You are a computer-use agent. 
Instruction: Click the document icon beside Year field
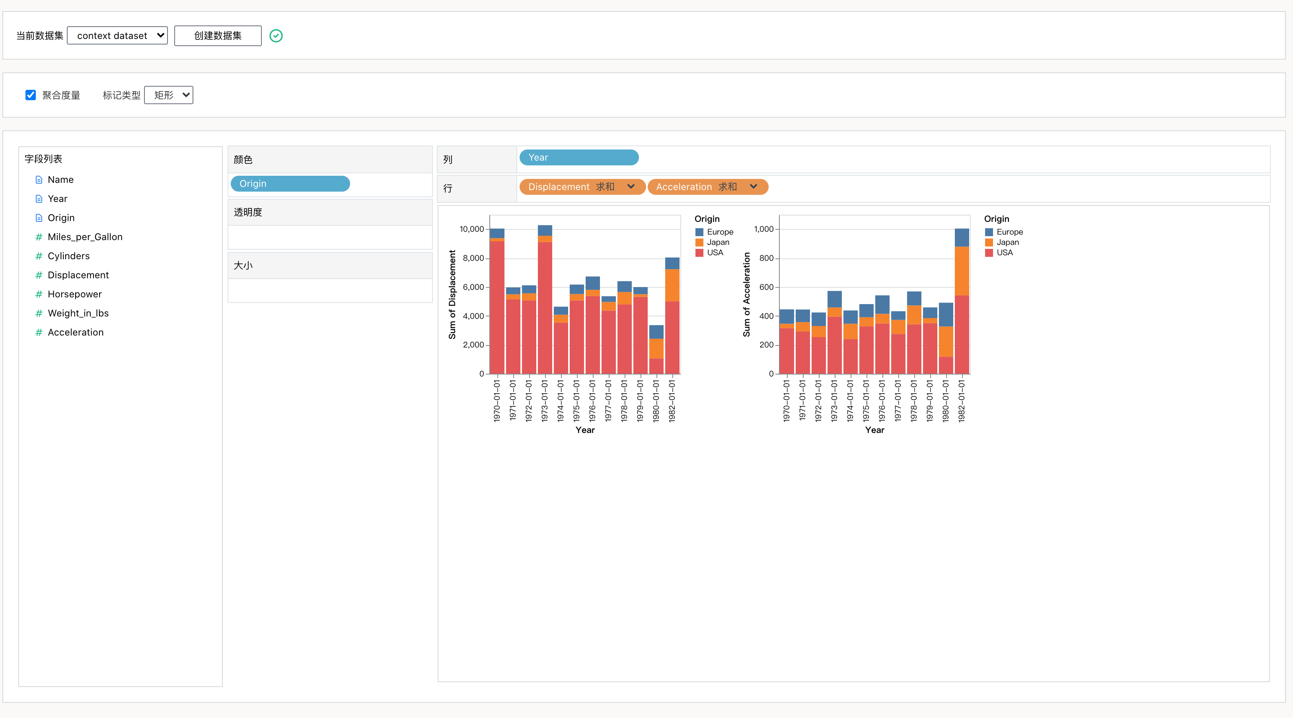[39, 199]
